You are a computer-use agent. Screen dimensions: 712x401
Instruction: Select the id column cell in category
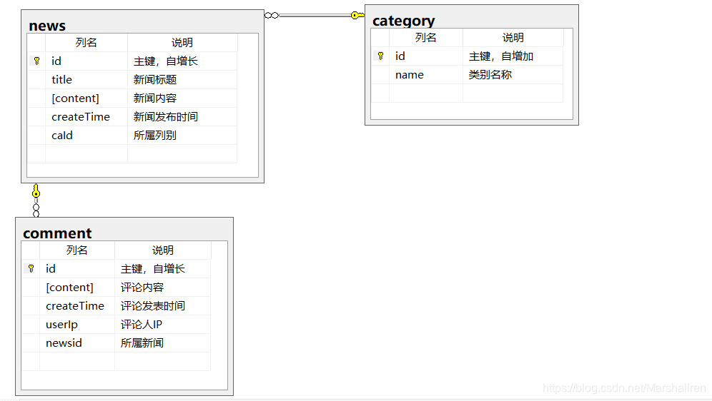(425, 56)
